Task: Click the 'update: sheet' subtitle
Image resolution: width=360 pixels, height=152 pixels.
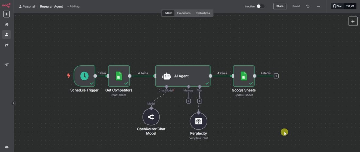Action: [243, 95]
